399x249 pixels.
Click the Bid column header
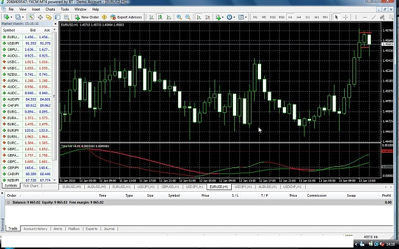pos(33,30)
